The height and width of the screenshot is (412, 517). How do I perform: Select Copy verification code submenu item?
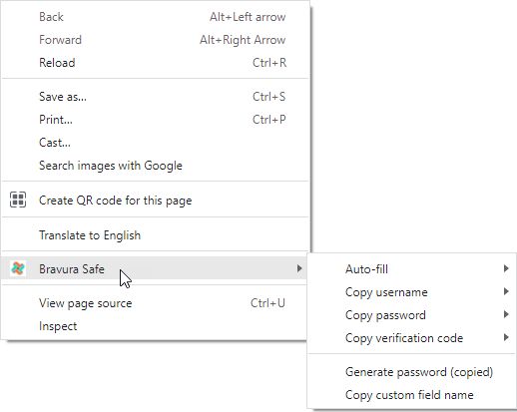[411, 338]
